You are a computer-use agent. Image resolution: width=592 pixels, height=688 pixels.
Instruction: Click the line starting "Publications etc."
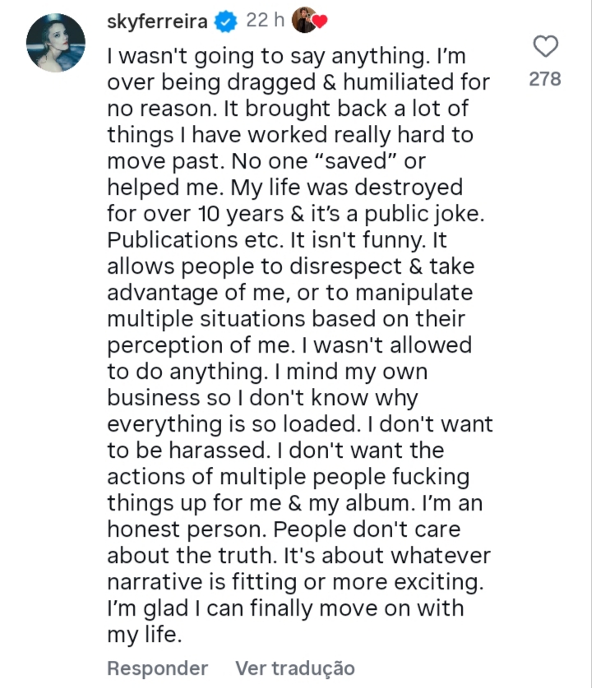(277, 240)
